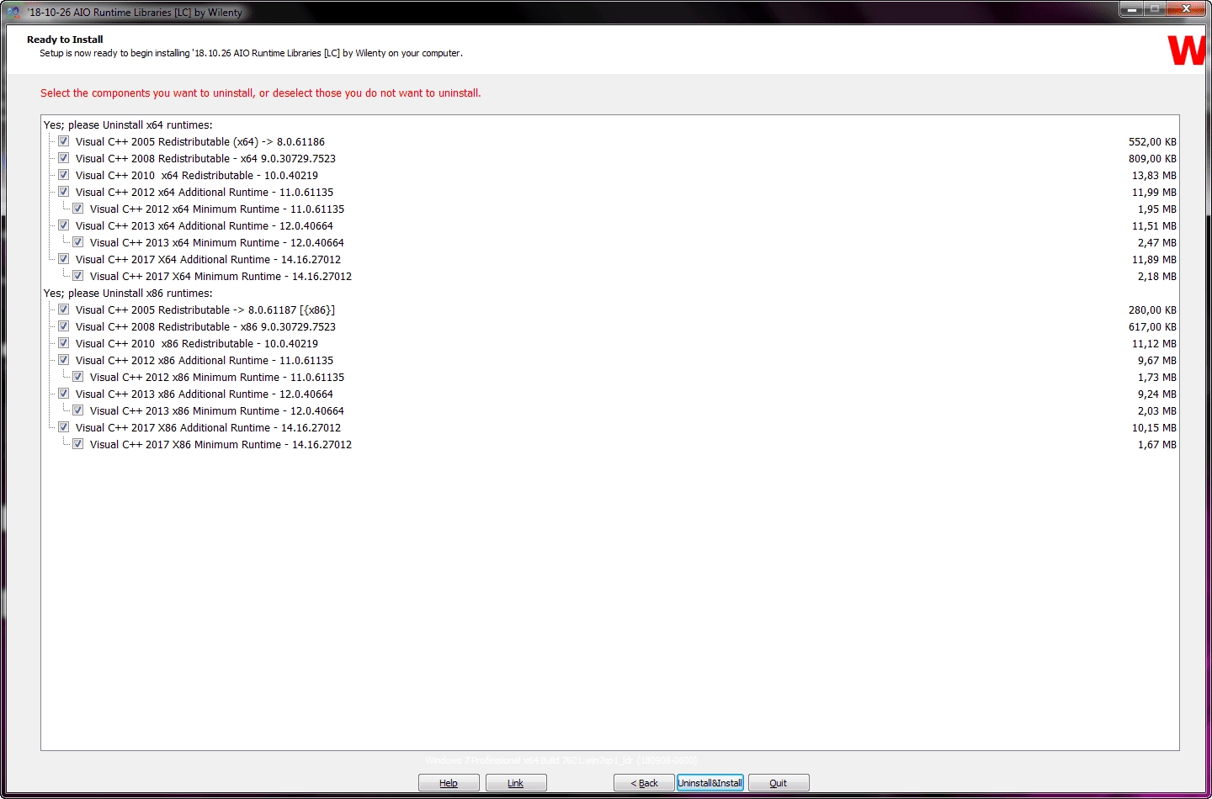
Task: Toggle Visual C++ 2010 x64 Redistributable checkbox
Action: 64,175
